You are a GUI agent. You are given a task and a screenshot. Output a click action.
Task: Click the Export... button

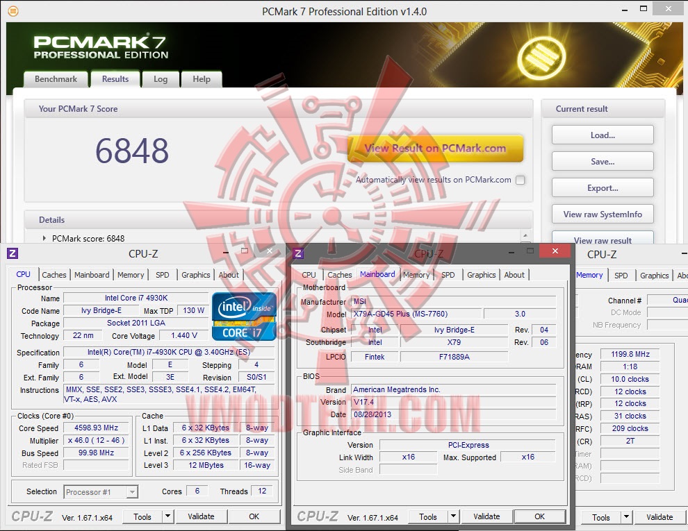click(x=603, y=187)
